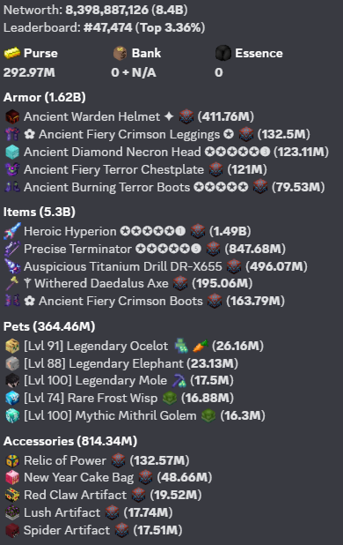This screenshot has height=545, width=343.
Task: Click the carrot item next to Ocelot
Action: [201, 346]
